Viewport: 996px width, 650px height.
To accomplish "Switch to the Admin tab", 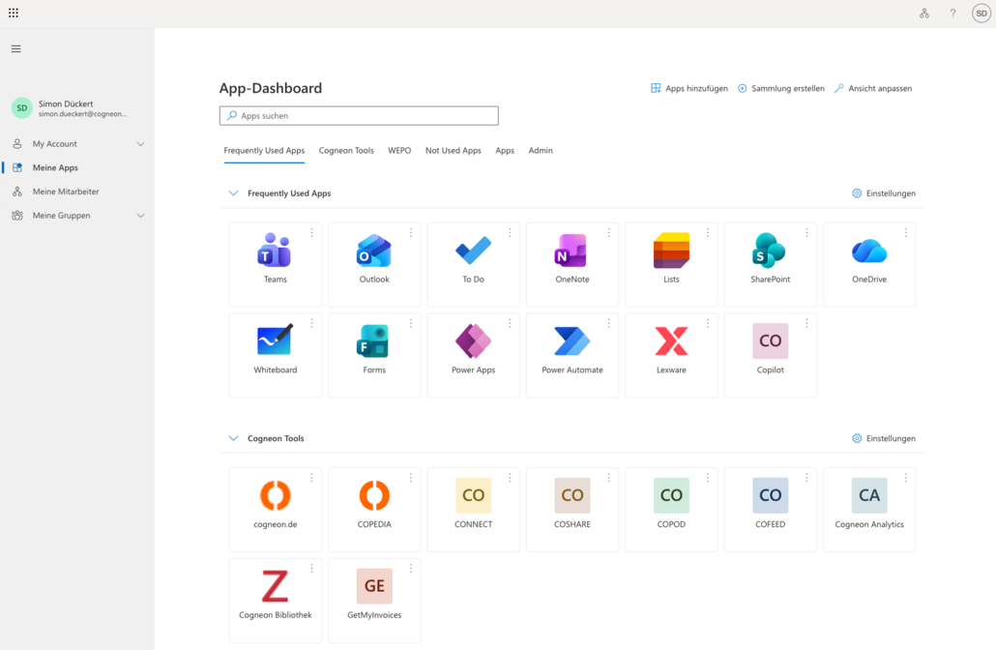I will pyautogui.click(x=541, y=151).
